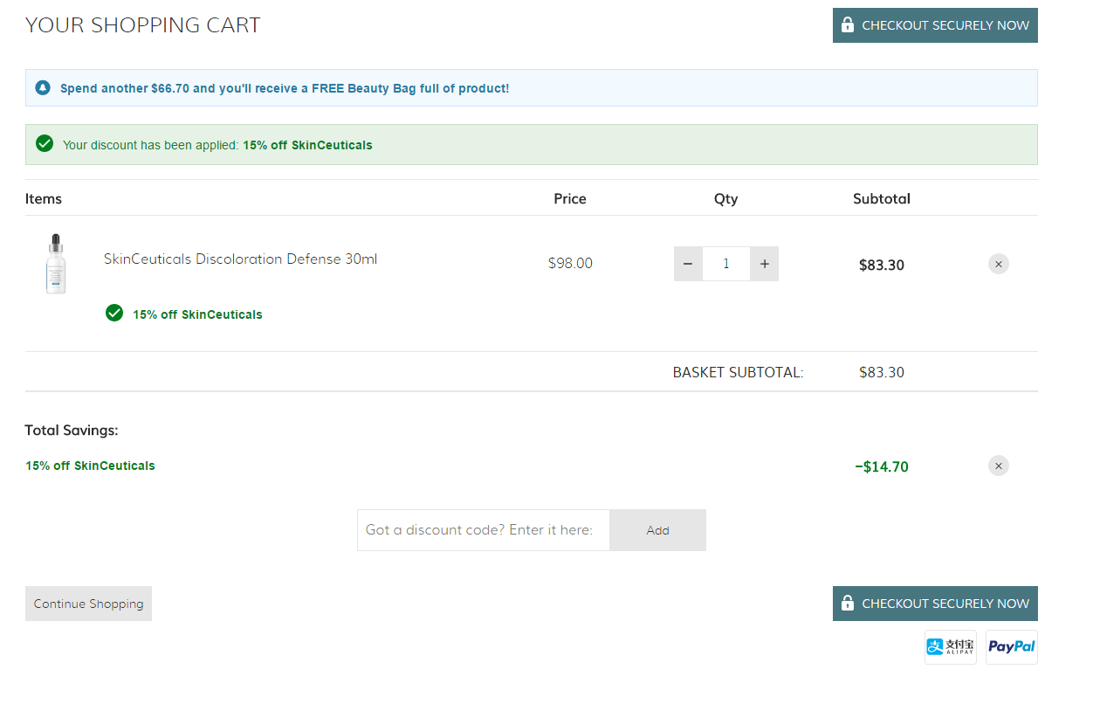Screen dimensions: 1093x704
Task: Click the quantity field showing 1
Action: tap(726, 264)
